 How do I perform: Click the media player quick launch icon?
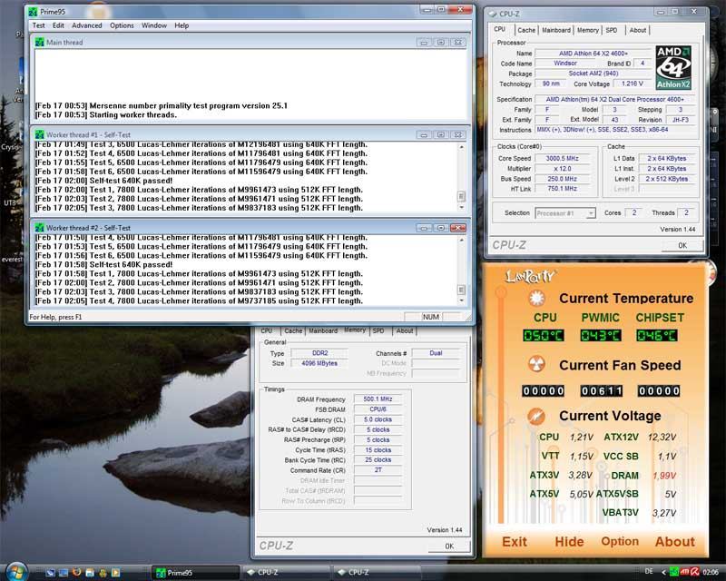[x=116, y=573]
